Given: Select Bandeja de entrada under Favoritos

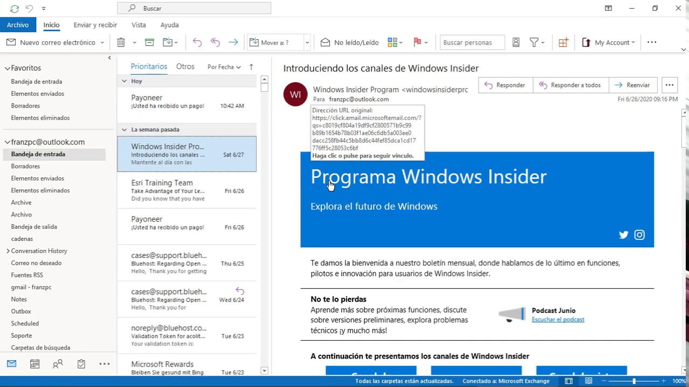Looking at the screenshot, I should click(x=37, y=82).
